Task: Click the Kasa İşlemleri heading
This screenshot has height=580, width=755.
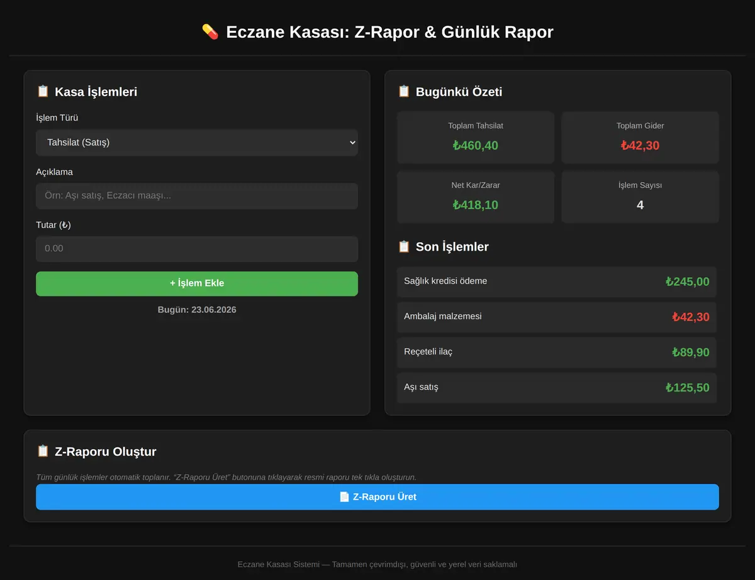Action: [96, 92]
